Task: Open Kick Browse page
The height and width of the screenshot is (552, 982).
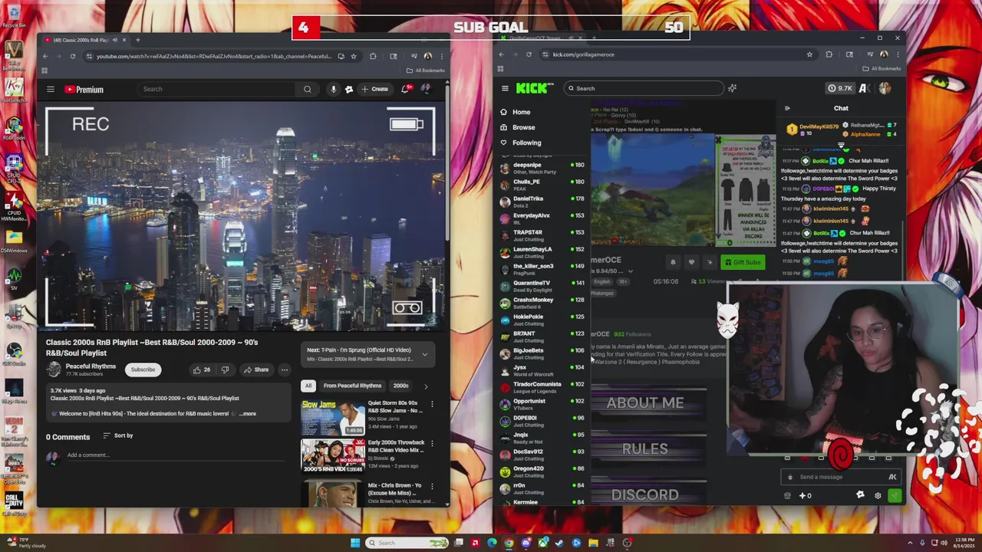Action: point(523,127)
